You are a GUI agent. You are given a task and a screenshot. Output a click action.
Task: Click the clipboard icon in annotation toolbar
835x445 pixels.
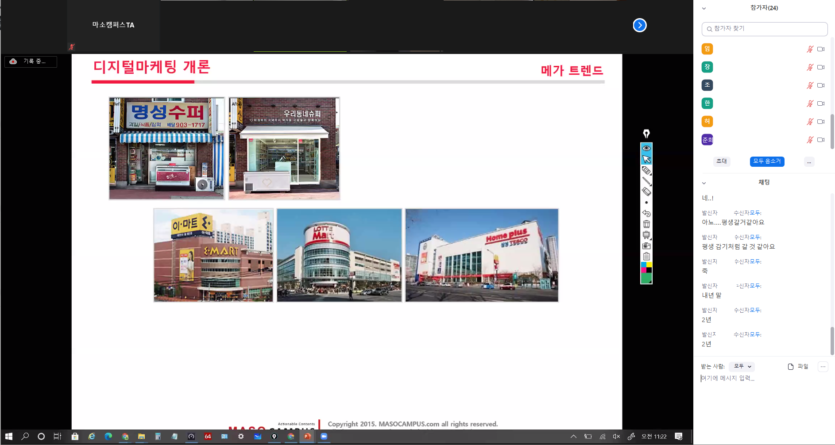(646, 257)
